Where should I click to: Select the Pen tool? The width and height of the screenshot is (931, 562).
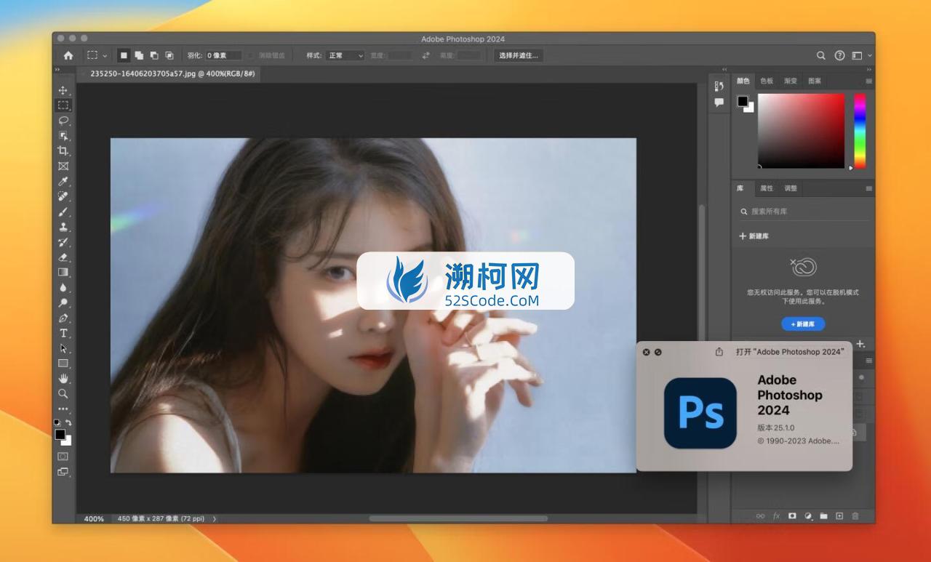point(63,318)
